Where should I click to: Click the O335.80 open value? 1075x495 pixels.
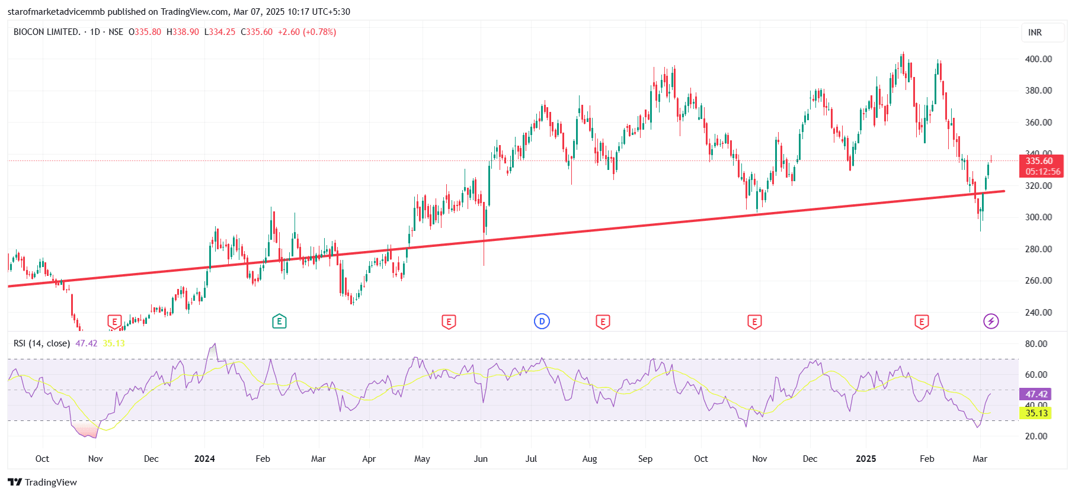tap(145, 32)
